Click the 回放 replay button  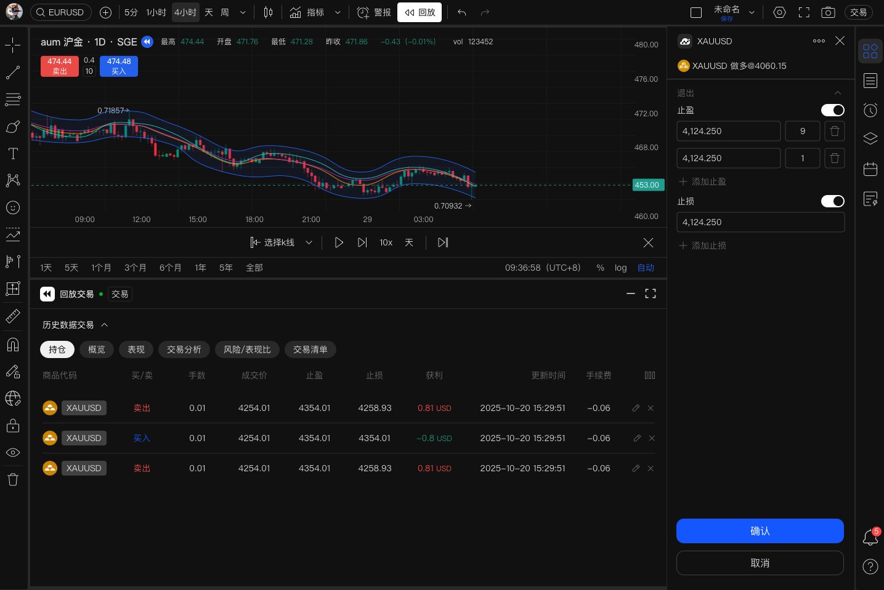[420, 12]
